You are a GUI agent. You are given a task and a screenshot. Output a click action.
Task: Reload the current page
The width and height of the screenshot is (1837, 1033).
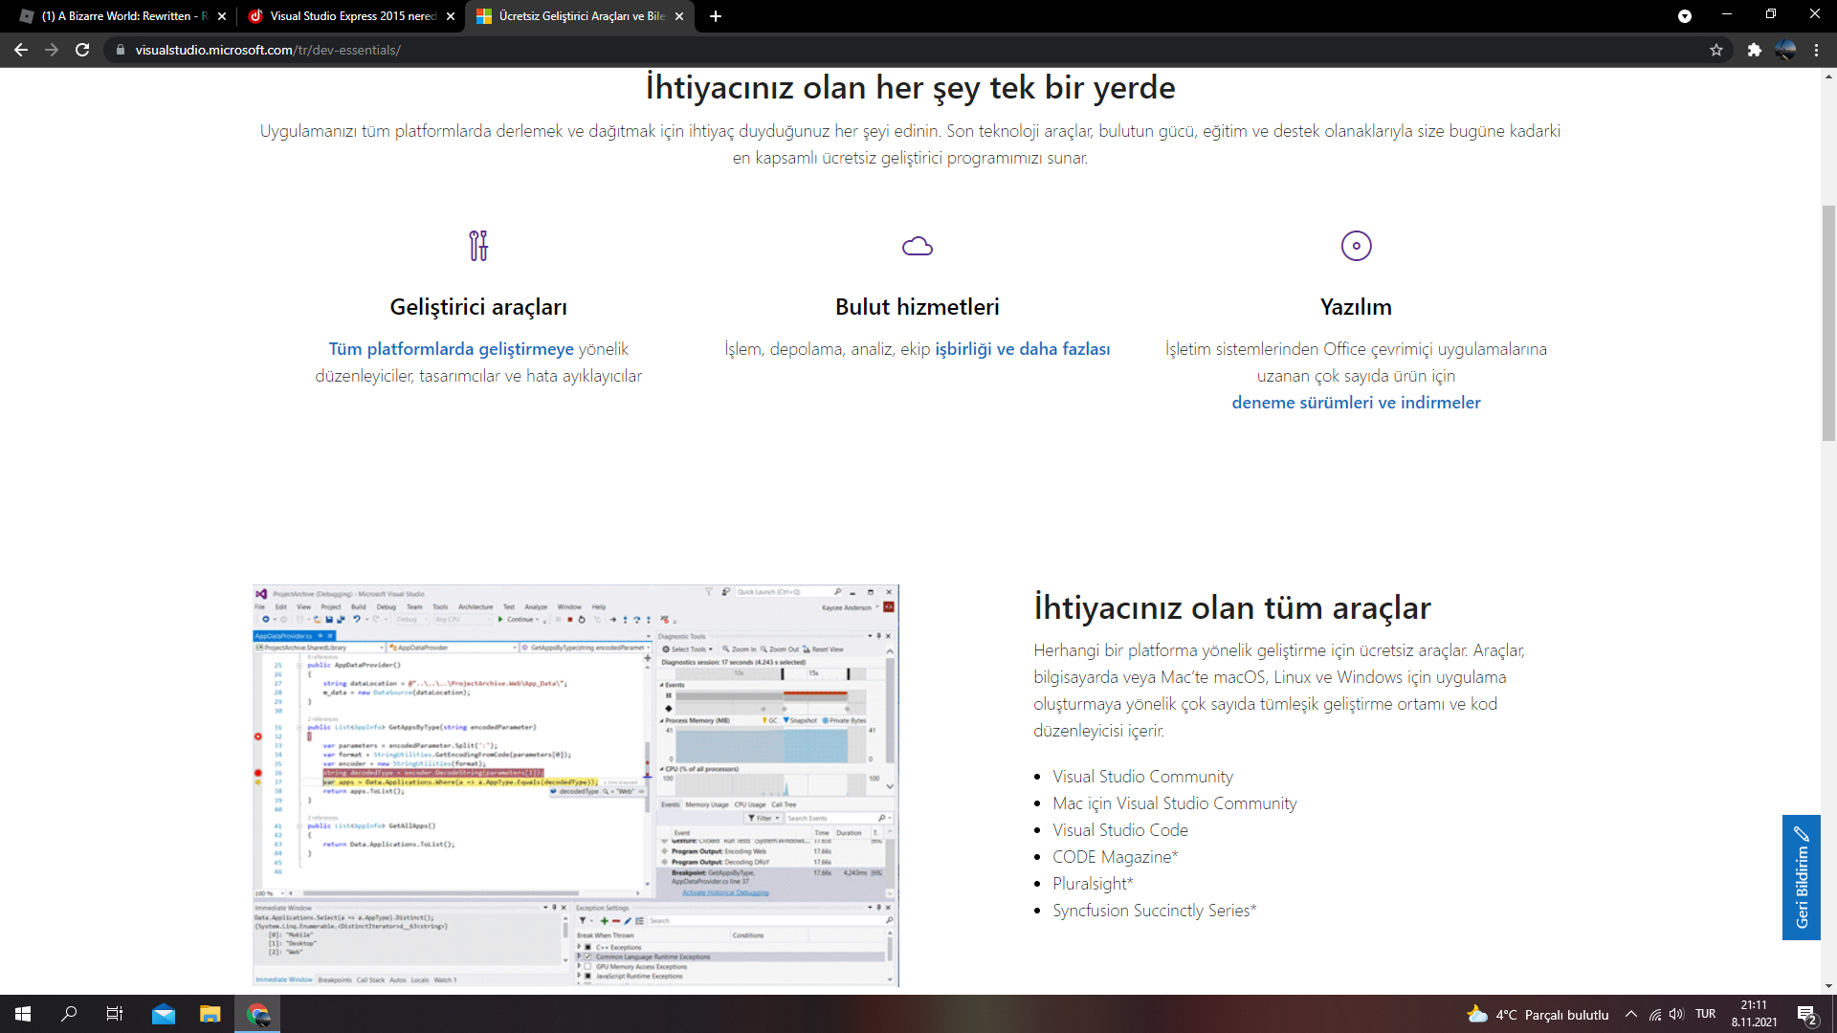tap(82, 50)
